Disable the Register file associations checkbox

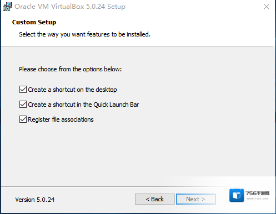(23, 119)
